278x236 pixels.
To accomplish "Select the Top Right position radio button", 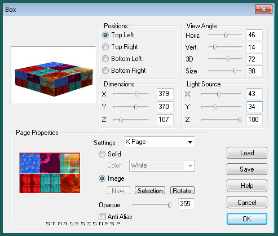I will [105, 47].
